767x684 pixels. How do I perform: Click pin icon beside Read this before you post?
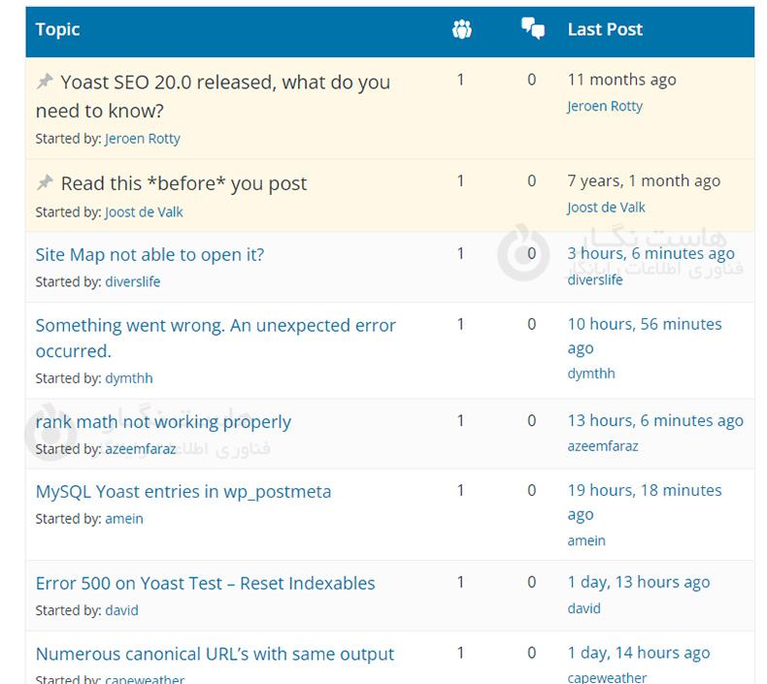coord(45,182)
